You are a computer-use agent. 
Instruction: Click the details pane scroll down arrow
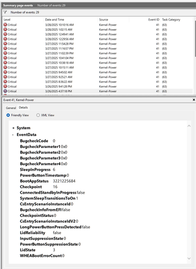189,258
